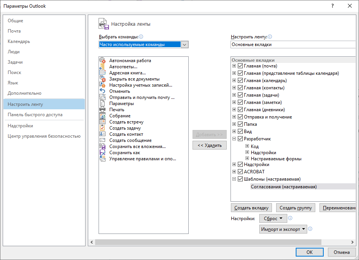Screen dimensions: 359x260
Task: Switch to Календарь settings
Action: pos(44,41)
